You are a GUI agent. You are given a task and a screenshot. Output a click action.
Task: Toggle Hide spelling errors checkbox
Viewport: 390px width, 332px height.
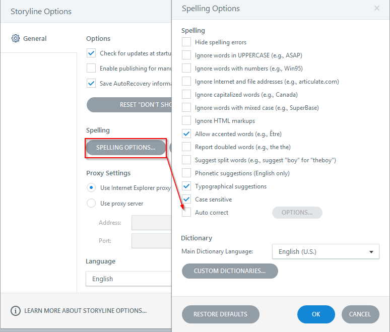click(186, 42)
